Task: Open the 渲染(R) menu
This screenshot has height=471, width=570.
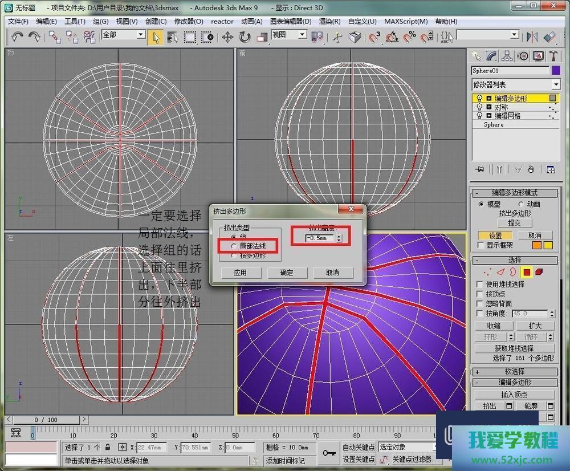Action: (329, 22)
